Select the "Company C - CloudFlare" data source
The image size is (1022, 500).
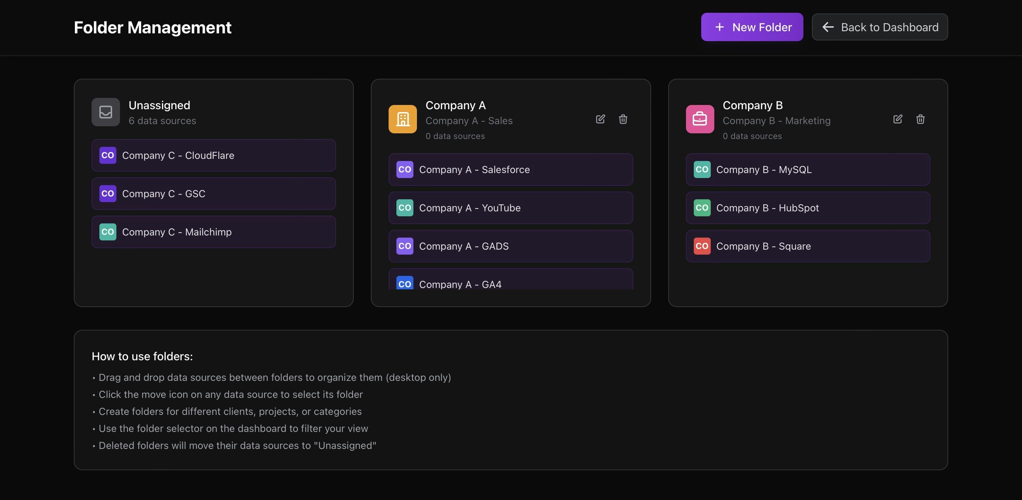coord(213,155)
